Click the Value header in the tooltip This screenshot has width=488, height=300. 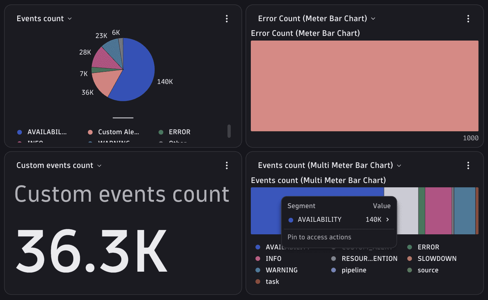pyautogui.click(x=382, y=206)
